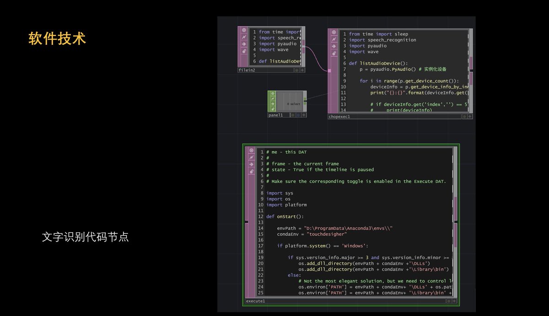Viewport: 549px width, 316px height.
Task: Click the plus viewer-active button on chopexec1
Action: [x=470, y=116]
